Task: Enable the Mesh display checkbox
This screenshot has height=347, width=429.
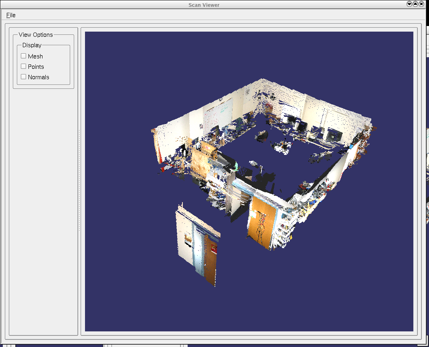Action: tap(24, 56)
